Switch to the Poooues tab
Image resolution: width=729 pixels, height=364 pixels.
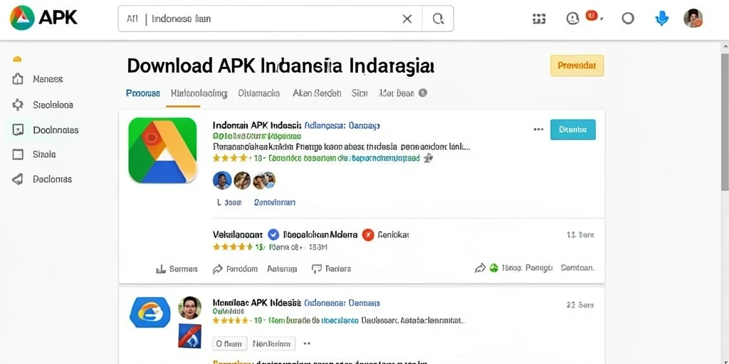(142, 93)
